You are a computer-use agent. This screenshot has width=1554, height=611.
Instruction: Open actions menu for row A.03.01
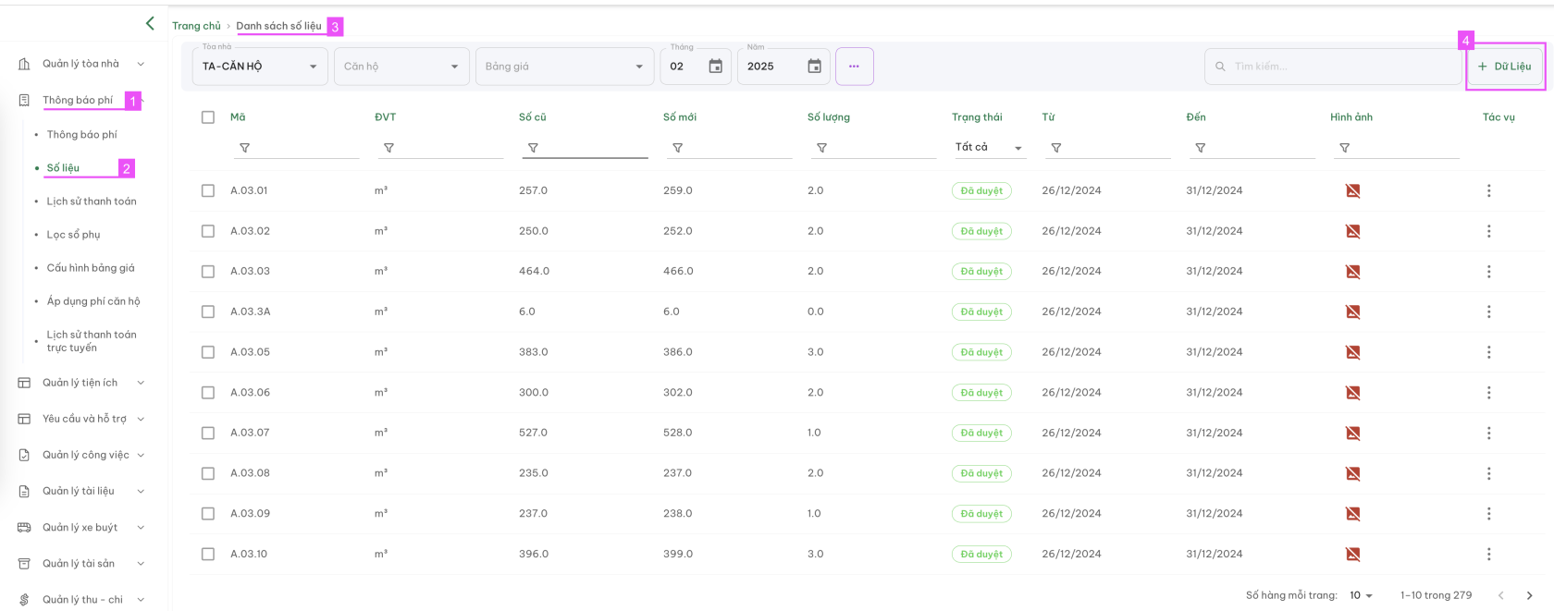(x=1488, y=190)
